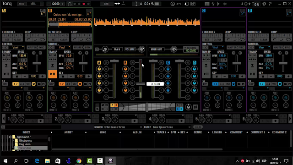Click Deck B quick cues SET button
The height and width of the screenshot is (165, 293).
[54, 39]
